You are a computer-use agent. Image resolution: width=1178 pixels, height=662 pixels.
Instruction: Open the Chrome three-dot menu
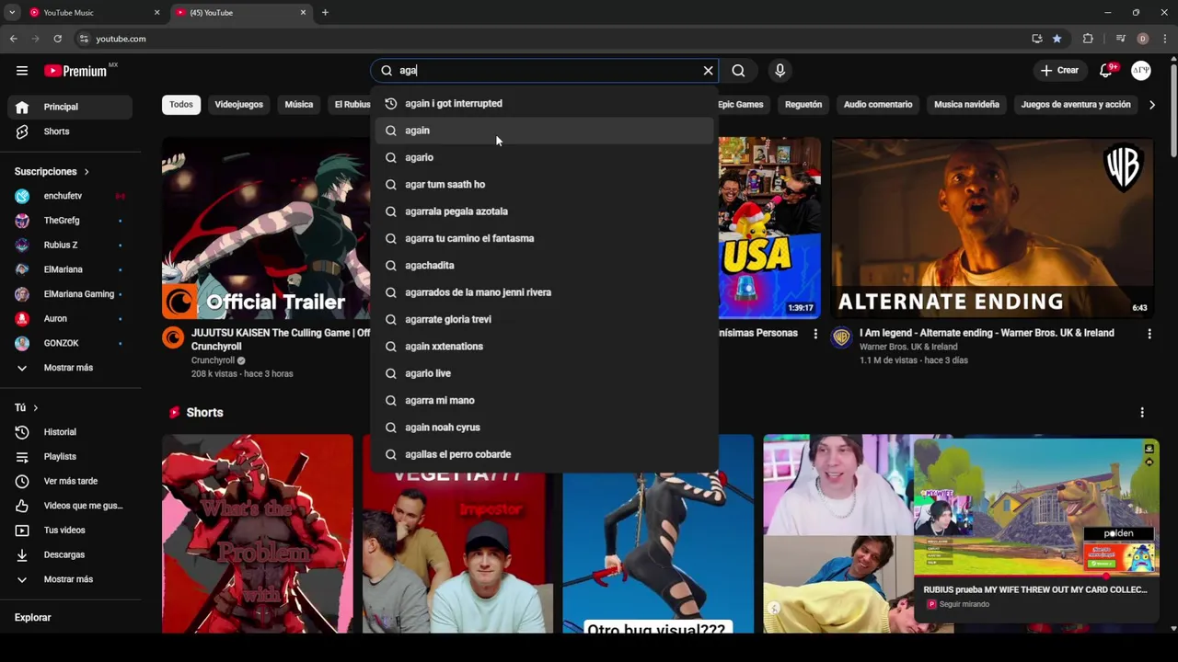coord(1165,39)
